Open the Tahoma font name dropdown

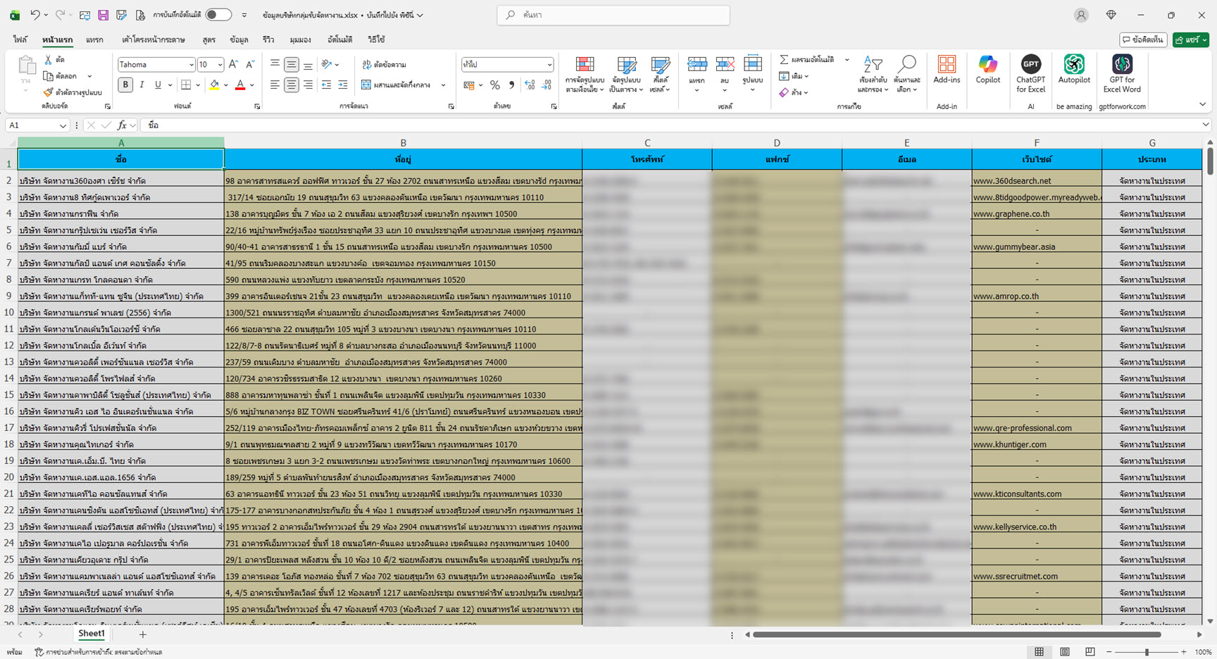pyautogui.click(x=191, y=65)
